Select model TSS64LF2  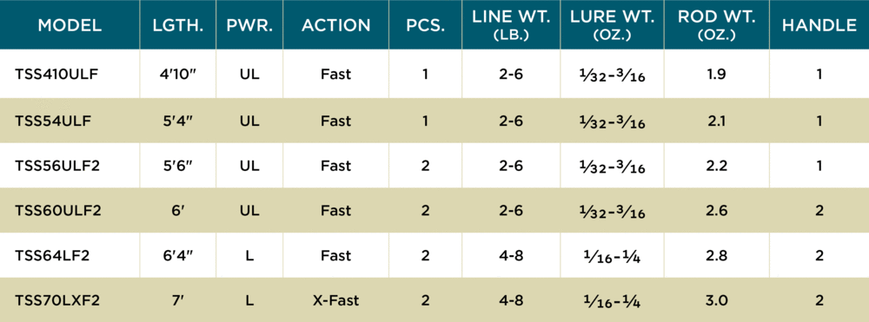[52, 256]
